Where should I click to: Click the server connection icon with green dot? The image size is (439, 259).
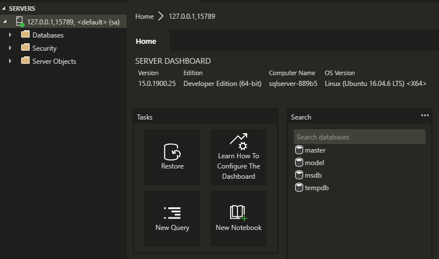pos(19,22)
